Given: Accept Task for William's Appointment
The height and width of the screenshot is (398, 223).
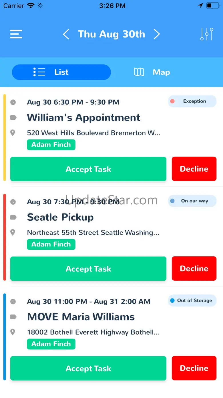Looking at the screenshot, I should coord(88,169).
